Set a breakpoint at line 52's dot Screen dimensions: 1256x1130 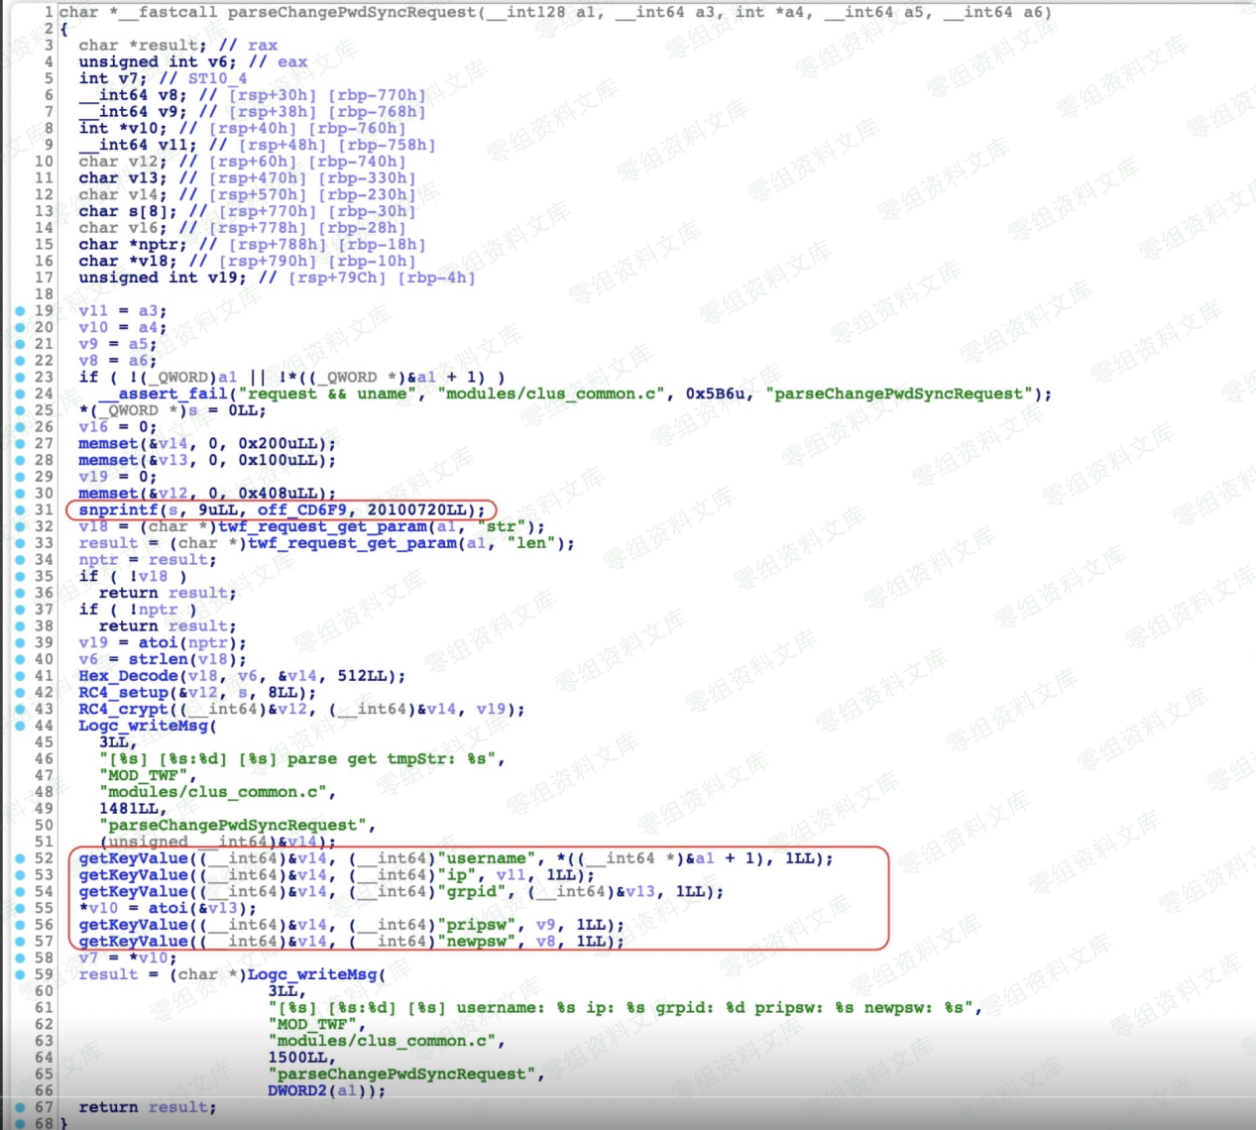[x=20, y=857]
